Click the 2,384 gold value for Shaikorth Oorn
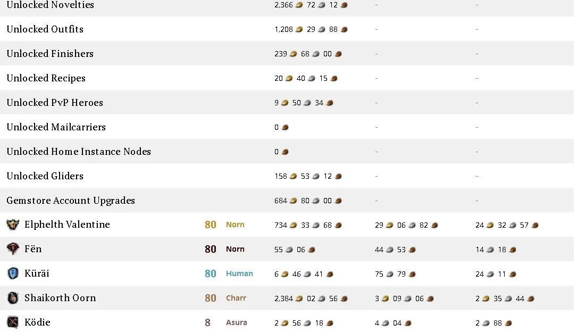577x332 pixels. [x=283, y=298]
